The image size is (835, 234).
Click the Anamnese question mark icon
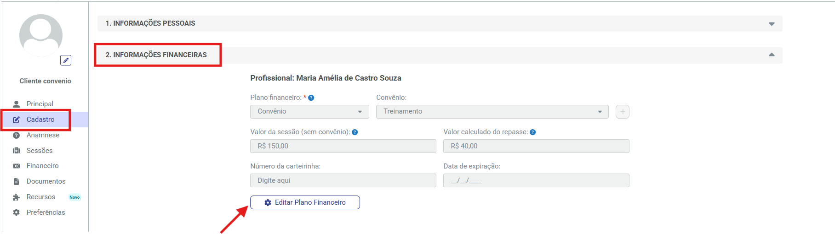click(16, 135)
